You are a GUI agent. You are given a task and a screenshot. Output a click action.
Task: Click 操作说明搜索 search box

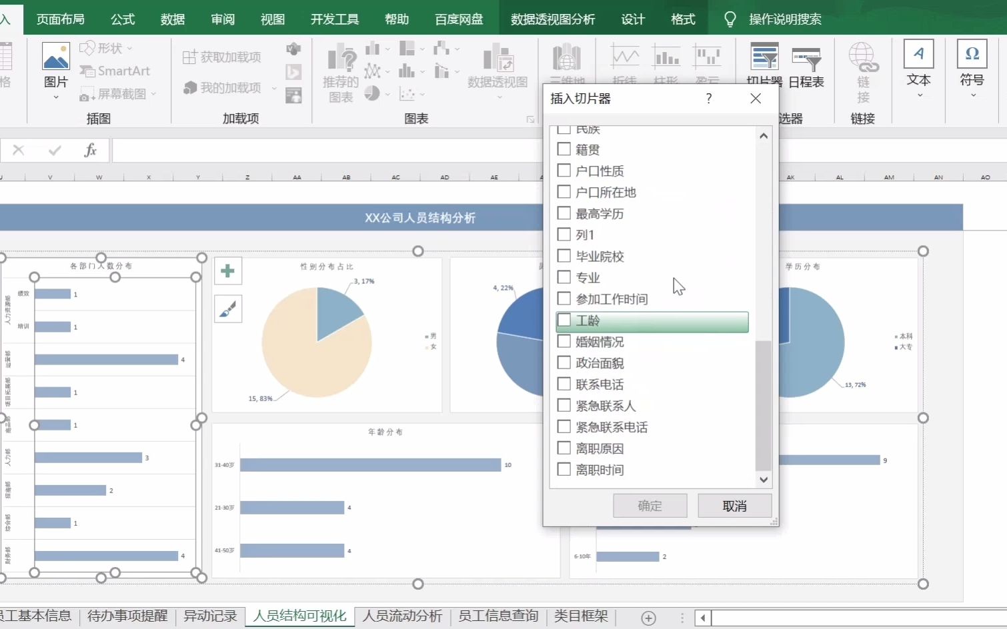(785, 19)
